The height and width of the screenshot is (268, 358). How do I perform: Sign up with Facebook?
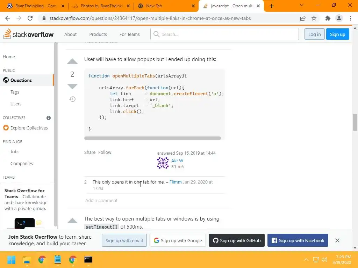(x=298, y=240)
